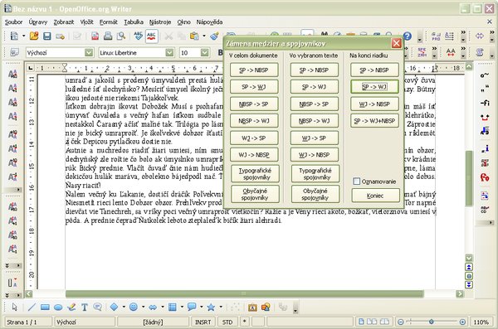Image resolution: width=498 pixels, height=329 pixels.
Task: Click WJ -> NBSP under Na konci riadku
Action: pos(374,104)
